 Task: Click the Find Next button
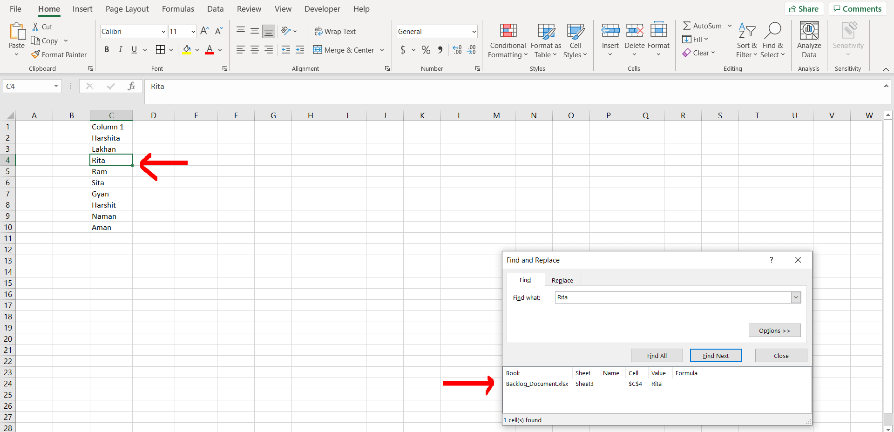(716, 355)
